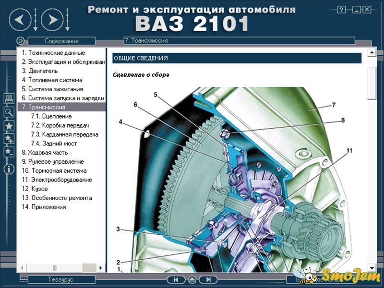Click the clutch assembly diagram image
384x288 pixels.
coord(235,180)
